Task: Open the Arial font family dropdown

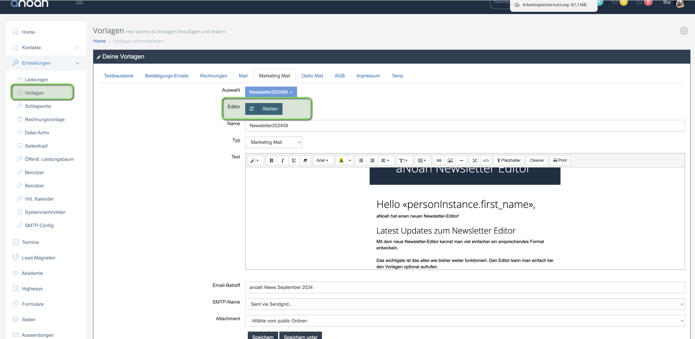Action: (x=322, y=160)
